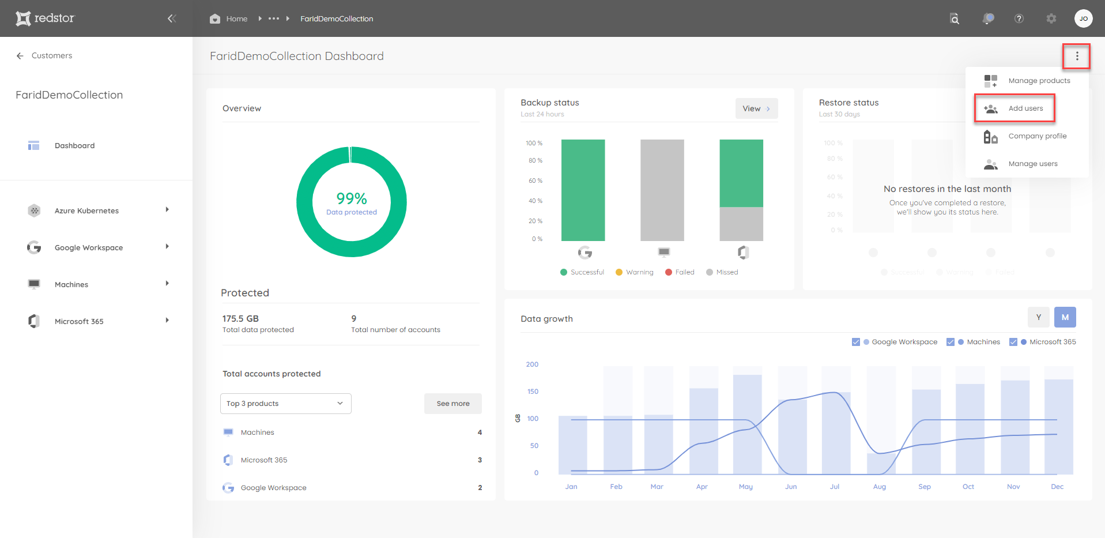The image size is (1105, 538).
Task: Click the Manage users icon
Action: 990,164
